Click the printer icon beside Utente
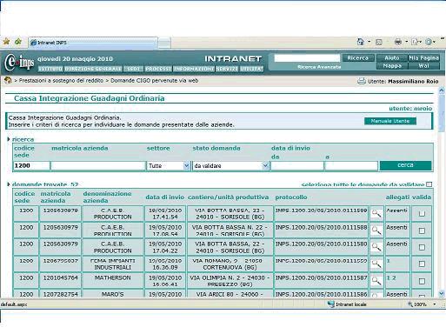The image size is (446, 334). [362, 82]
